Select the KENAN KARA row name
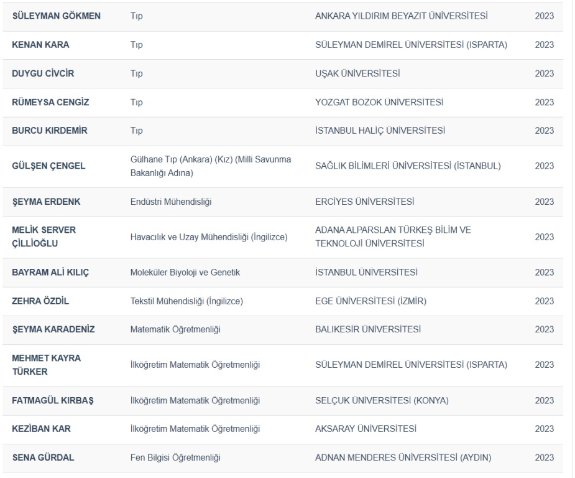The image size is (575, 478). point(41,45)
